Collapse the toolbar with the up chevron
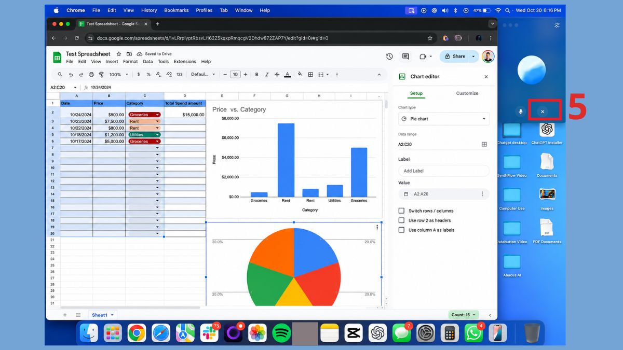 (x=380, y=75)
